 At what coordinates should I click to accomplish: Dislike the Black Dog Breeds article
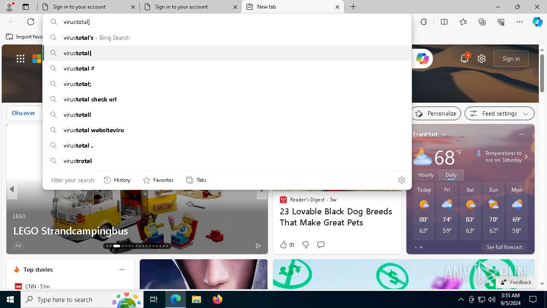pyautogui.click(x=306, y=245)
